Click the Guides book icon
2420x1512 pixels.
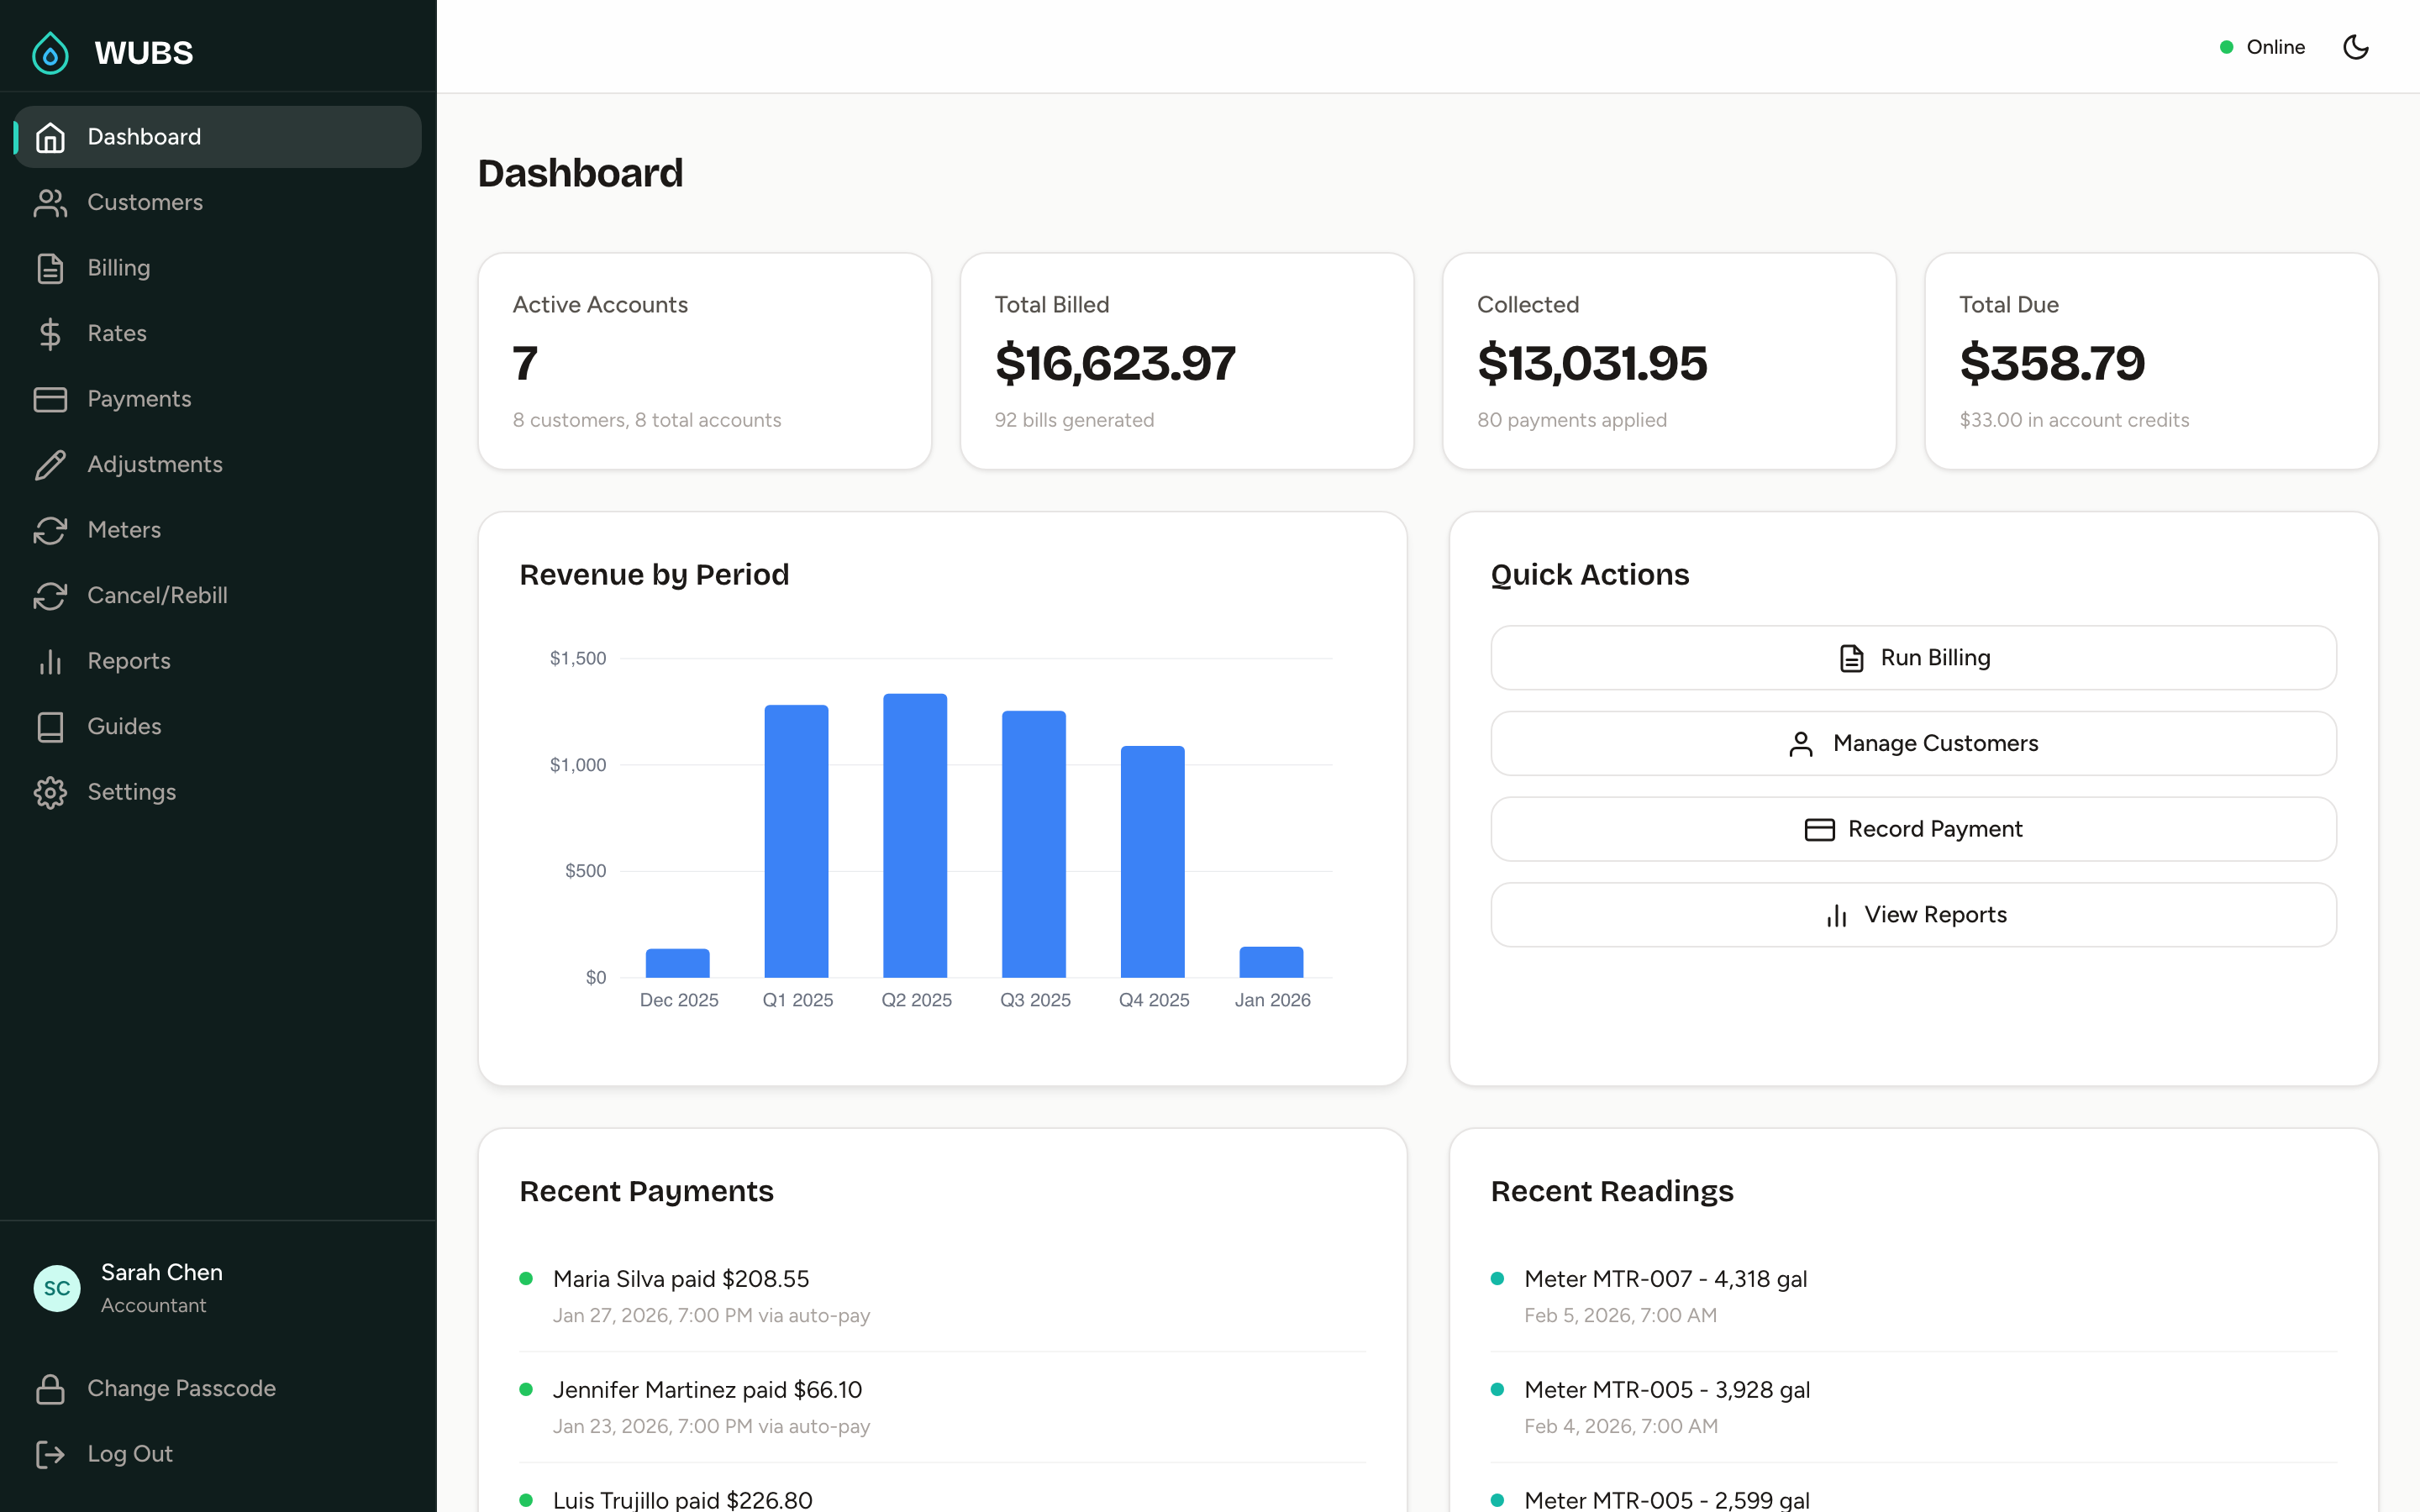click(50, 727)
